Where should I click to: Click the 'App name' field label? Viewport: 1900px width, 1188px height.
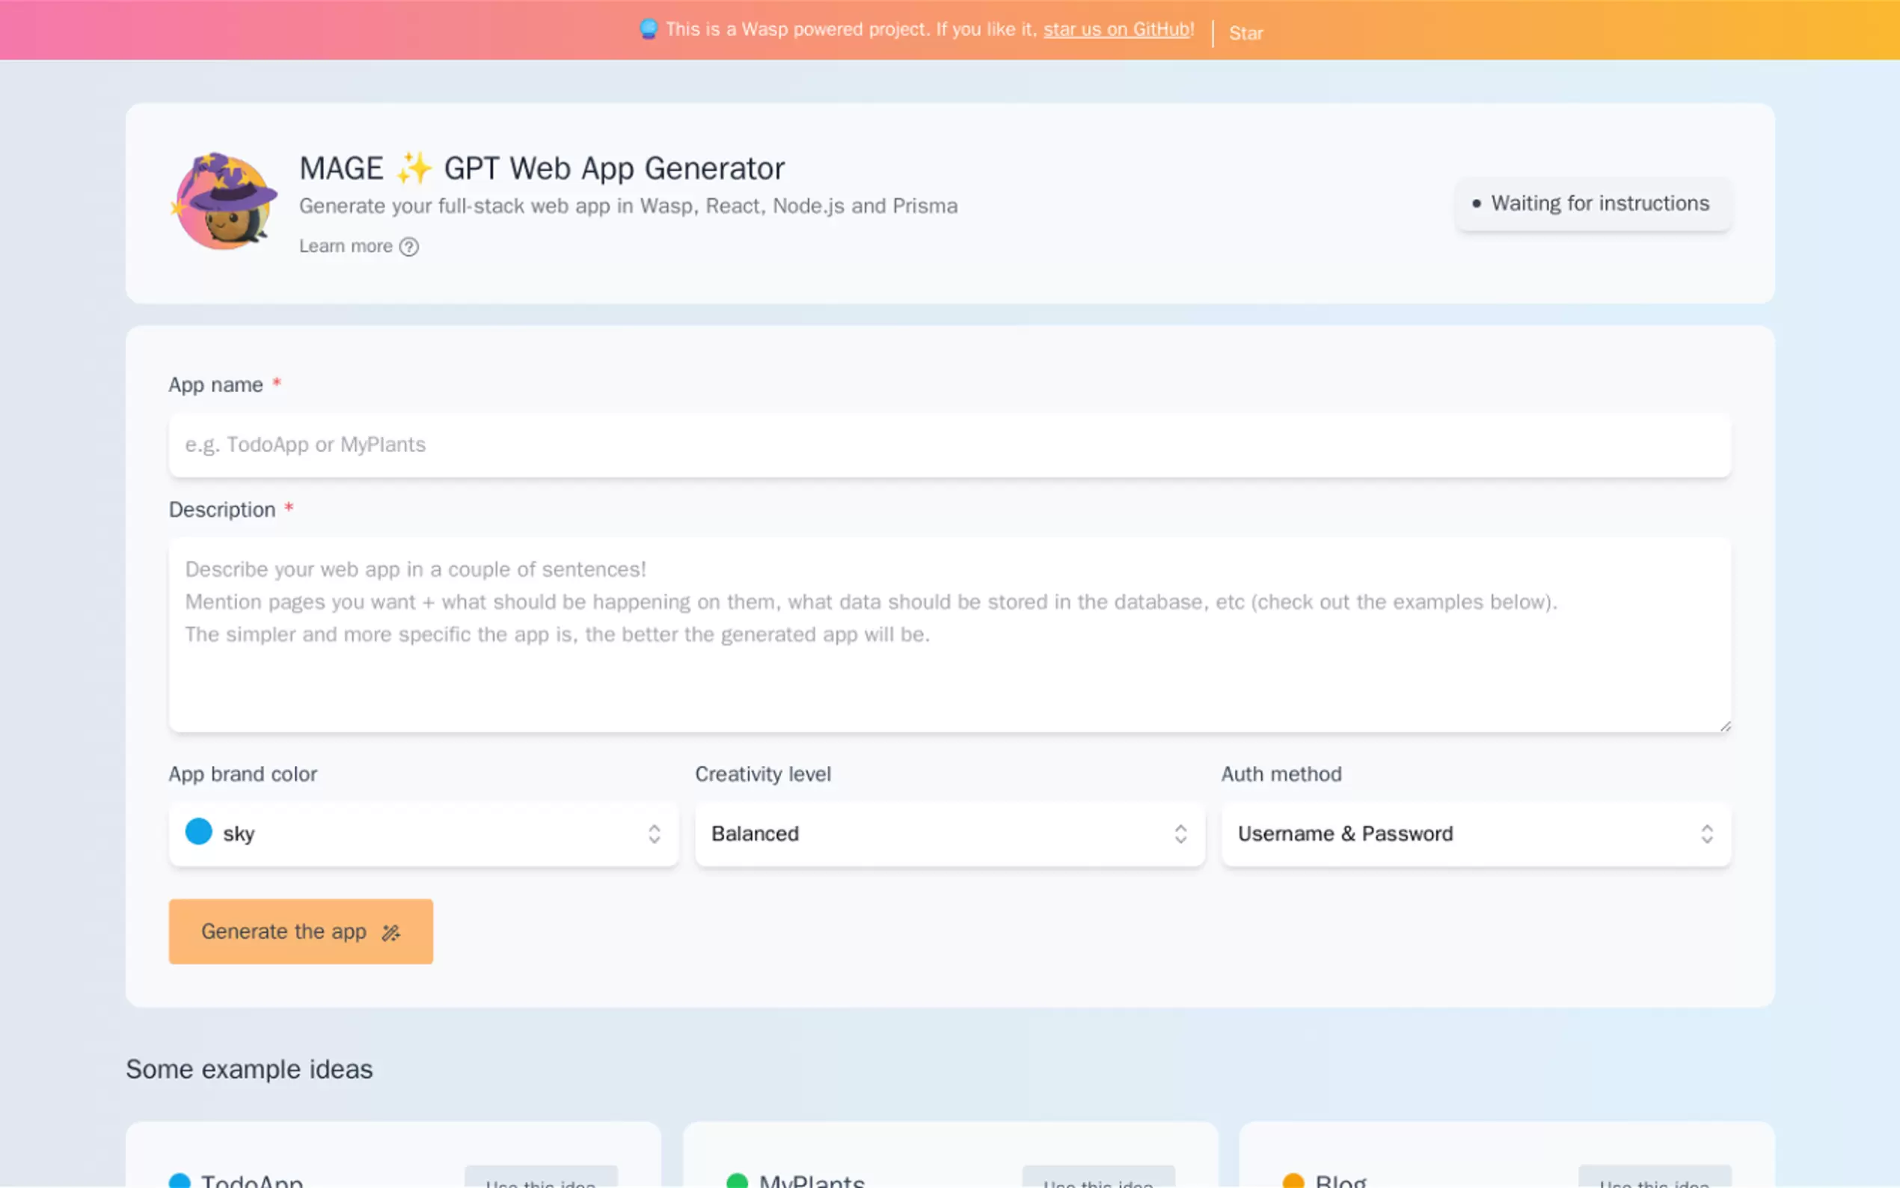216,385
